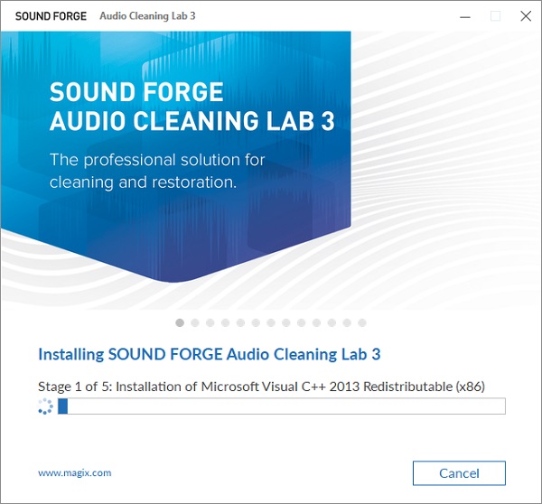Screen dimensions: 542x504
Task: Select the third slide indicator dot
Action: pos(210,322)
